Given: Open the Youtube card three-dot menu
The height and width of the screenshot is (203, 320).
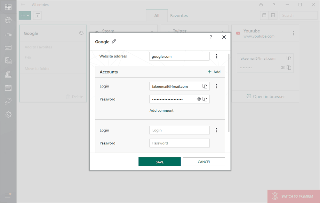Looking at the screenshot, I should (293, 33).
